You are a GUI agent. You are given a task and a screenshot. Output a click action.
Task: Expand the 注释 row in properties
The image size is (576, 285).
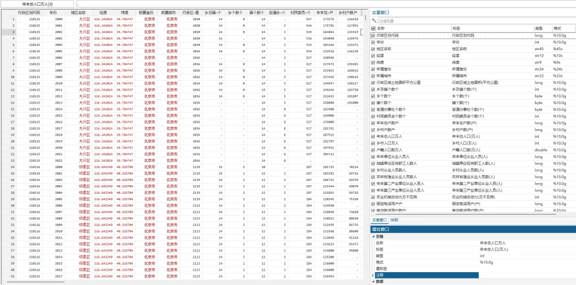pos(373,275)
